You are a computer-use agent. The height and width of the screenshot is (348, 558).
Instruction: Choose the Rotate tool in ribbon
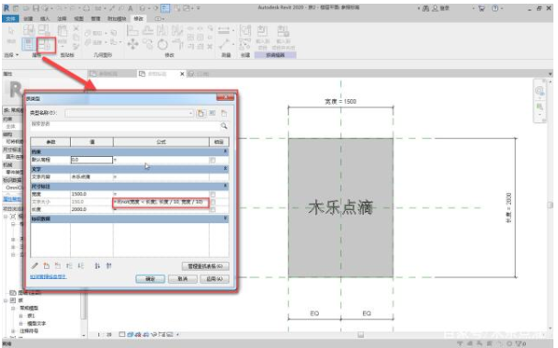(x=163, y=44)
